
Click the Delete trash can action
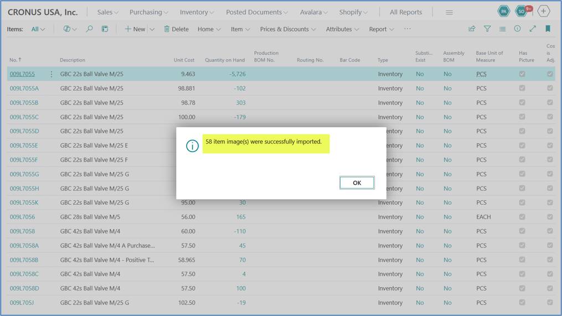(x=176, y=29)
